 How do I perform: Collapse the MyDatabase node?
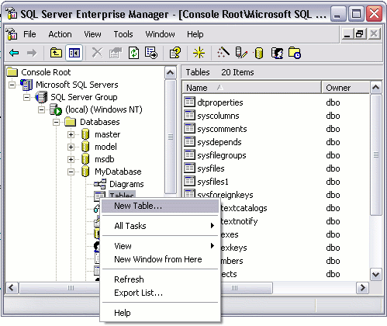(x=71, y=172)
